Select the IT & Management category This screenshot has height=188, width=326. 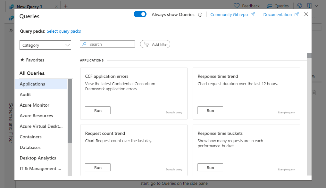41,169
